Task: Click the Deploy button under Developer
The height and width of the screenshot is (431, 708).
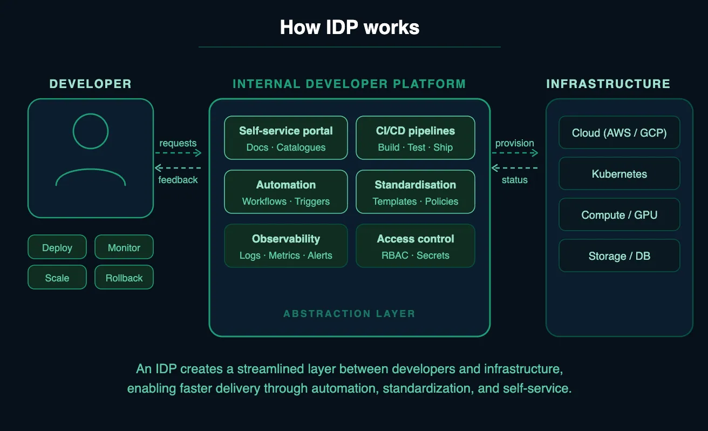Action: 57,247
